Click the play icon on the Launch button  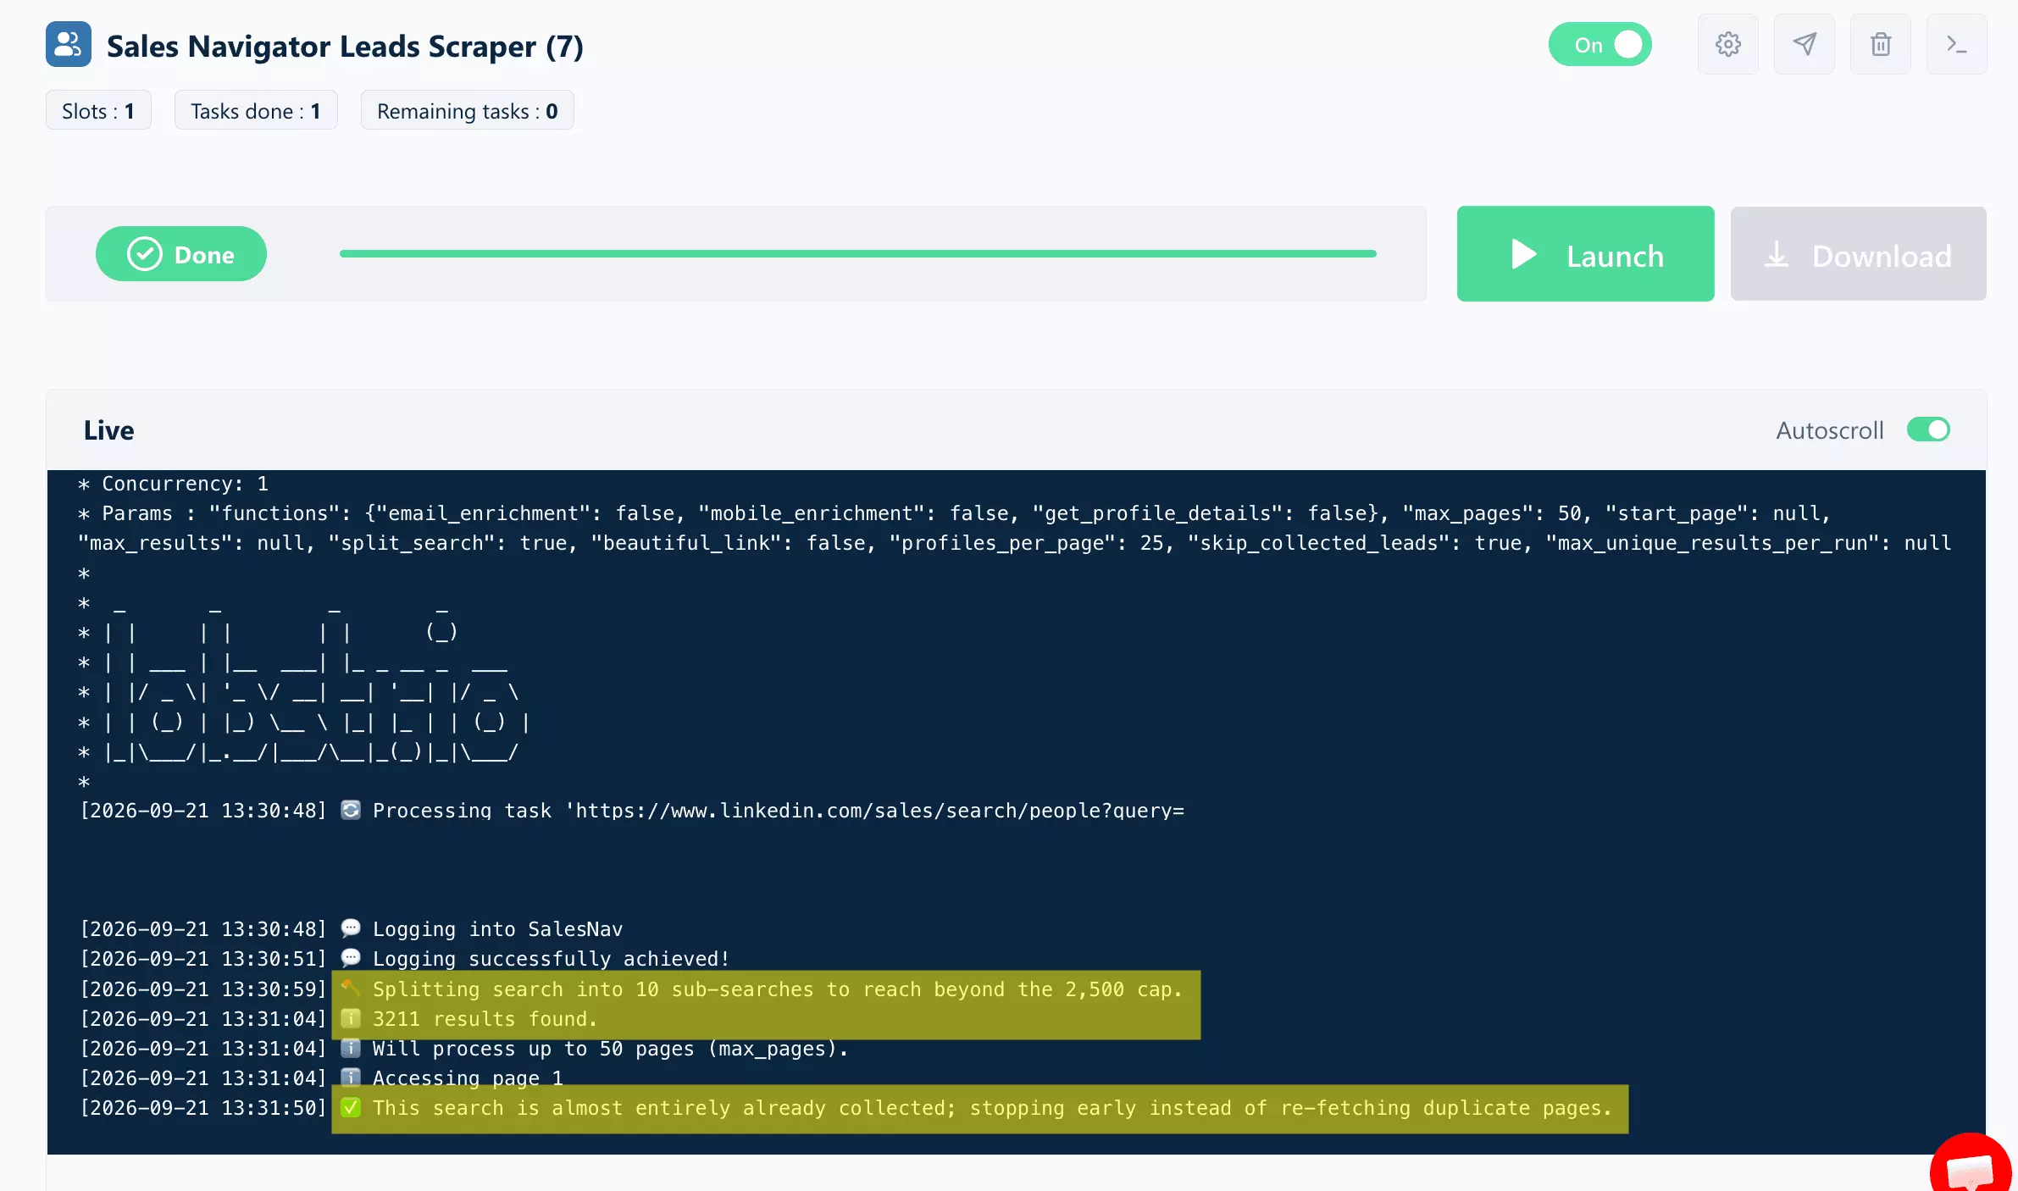1523,254
